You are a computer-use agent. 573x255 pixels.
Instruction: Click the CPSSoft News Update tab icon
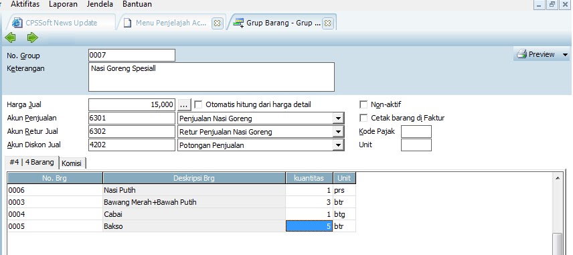17,23
